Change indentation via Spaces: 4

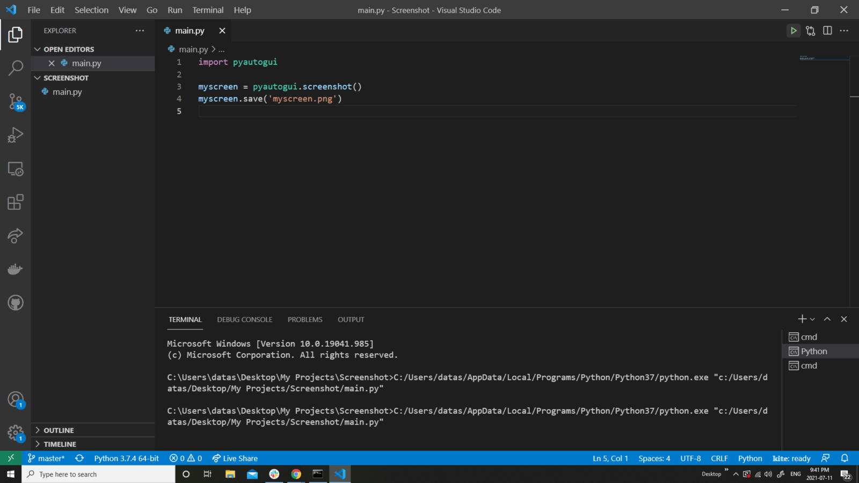(x=654, y=458)
